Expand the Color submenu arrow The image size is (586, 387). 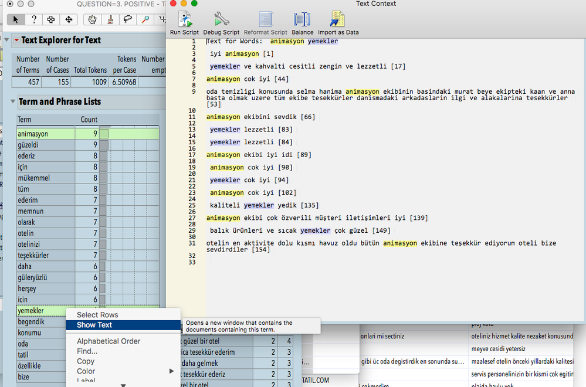171,371
